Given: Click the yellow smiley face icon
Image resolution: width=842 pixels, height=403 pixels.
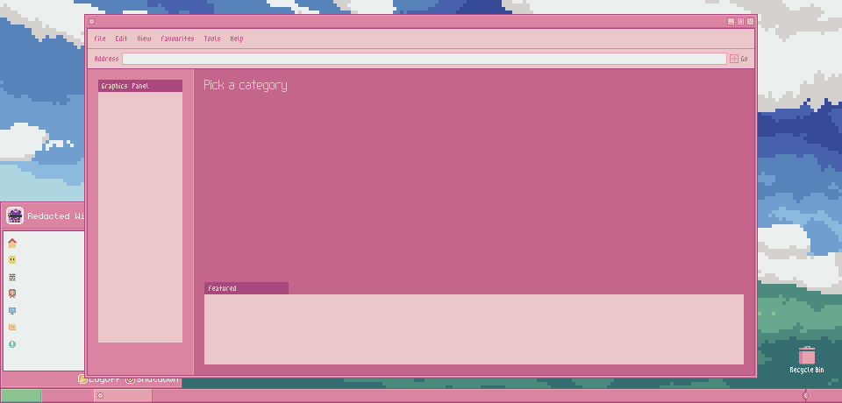Looking at the screenshot, I should click(12, 260).
